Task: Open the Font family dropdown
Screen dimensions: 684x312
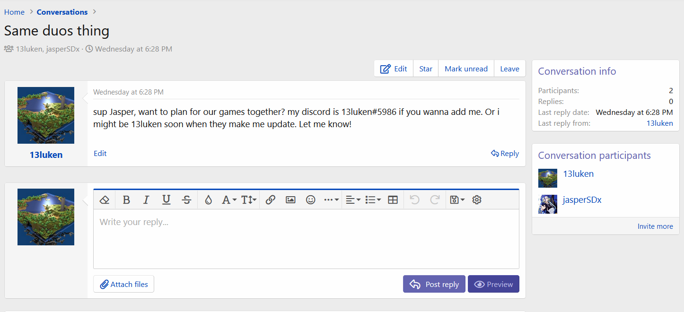Action: (x=229, y=200)
